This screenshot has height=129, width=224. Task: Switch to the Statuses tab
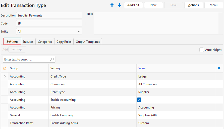[28, 42]
